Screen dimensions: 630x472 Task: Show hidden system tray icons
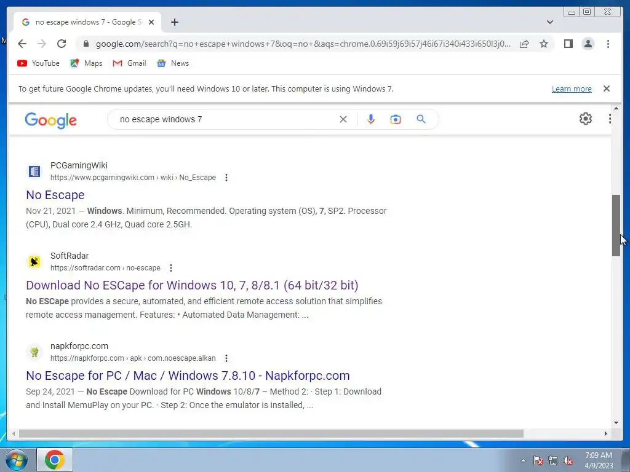(523, 460)
